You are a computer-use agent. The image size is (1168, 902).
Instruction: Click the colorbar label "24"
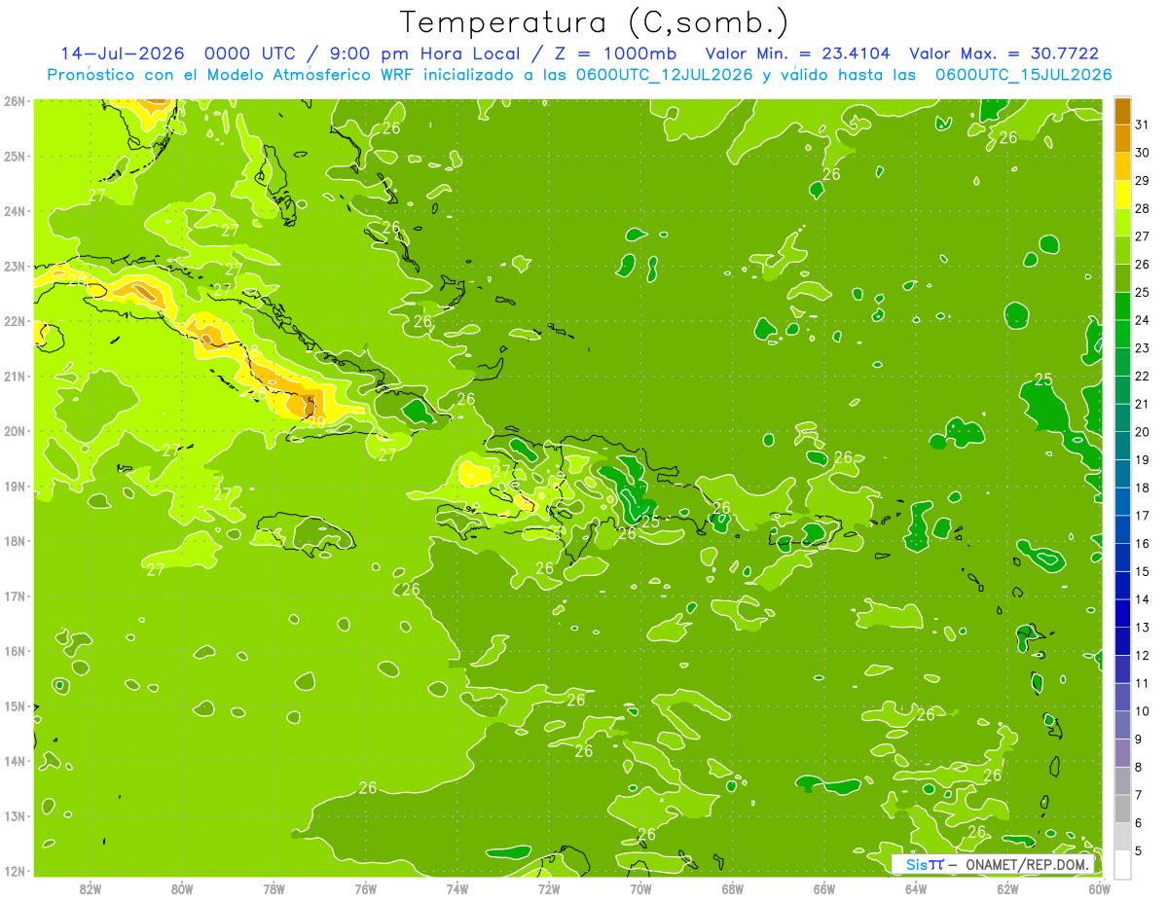coord(1142,320)
